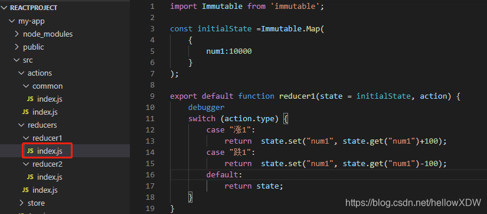Collapse the reducer1 folder chevron
Screen dimensions: 487x214
click(x=26, y=138)
